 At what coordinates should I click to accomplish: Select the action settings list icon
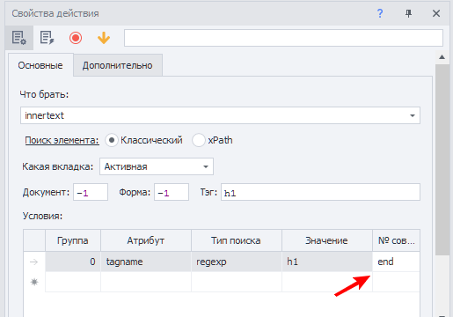(19, 38)
